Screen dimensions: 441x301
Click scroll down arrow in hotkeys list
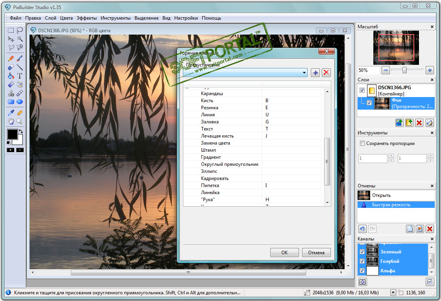point(327,203)
